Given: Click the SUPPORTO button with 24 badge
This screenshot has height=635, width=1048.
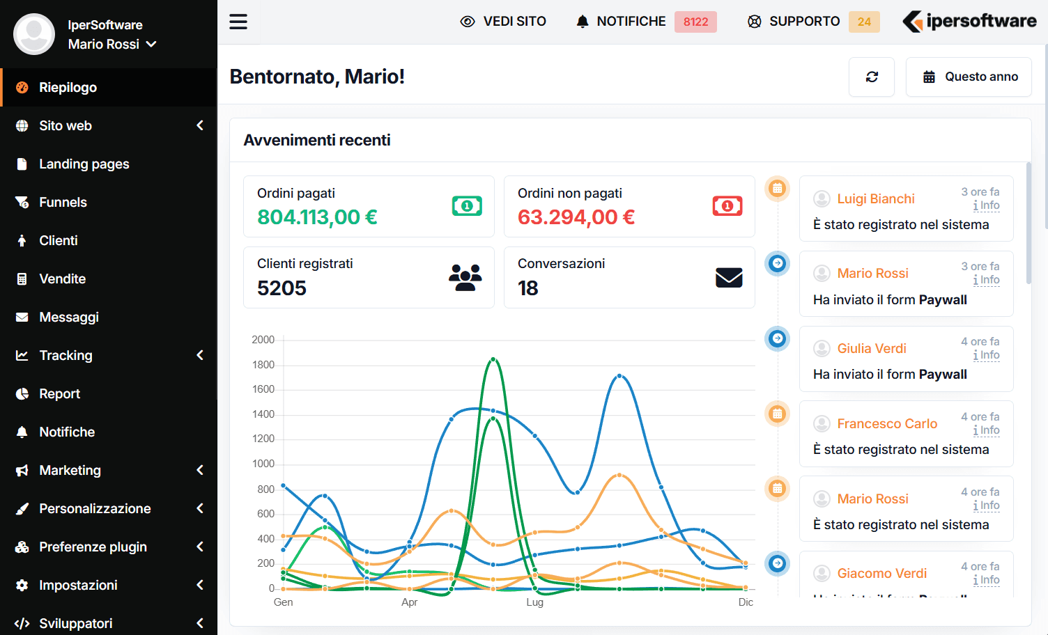Looking at the screenshot, I should coord(813,22).
